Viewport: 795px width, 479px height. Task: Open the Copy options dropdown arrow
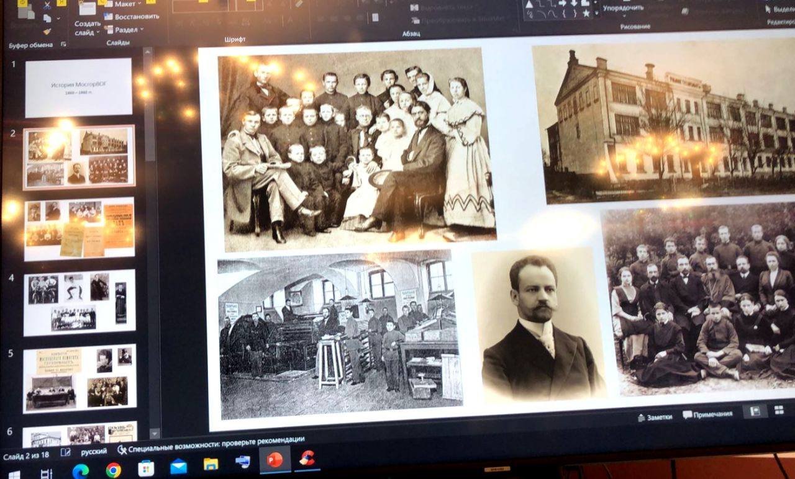(58, 19)
